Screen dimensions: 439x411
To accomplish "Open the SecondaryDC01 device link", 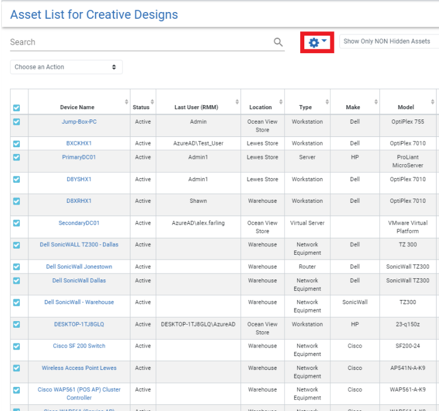I will (x=79, y=223).
